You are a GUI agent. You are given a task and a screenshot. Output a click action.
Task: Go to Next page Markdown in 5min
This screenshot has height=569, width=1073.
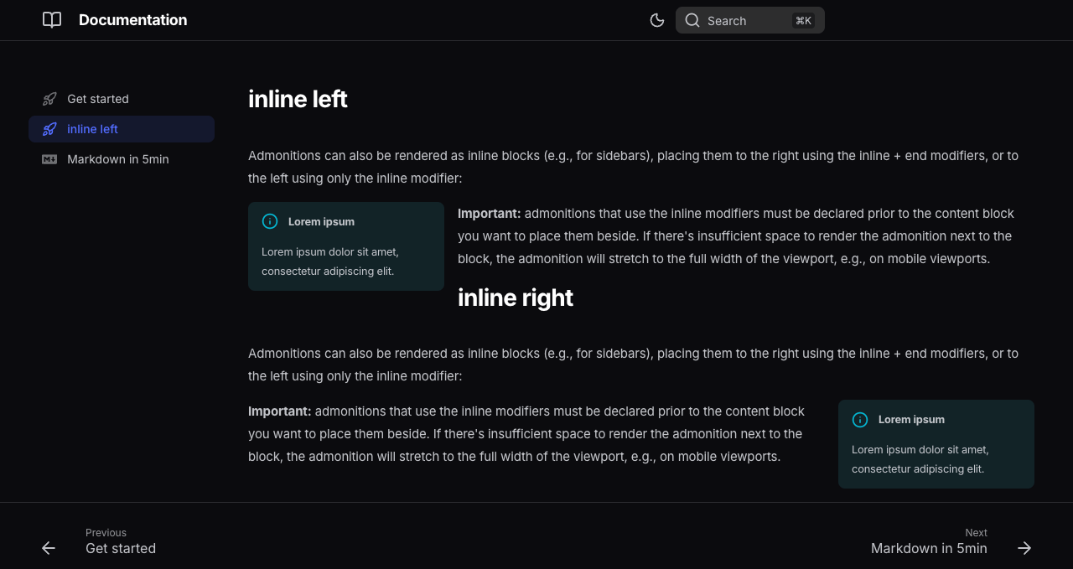tap(929, 548)
